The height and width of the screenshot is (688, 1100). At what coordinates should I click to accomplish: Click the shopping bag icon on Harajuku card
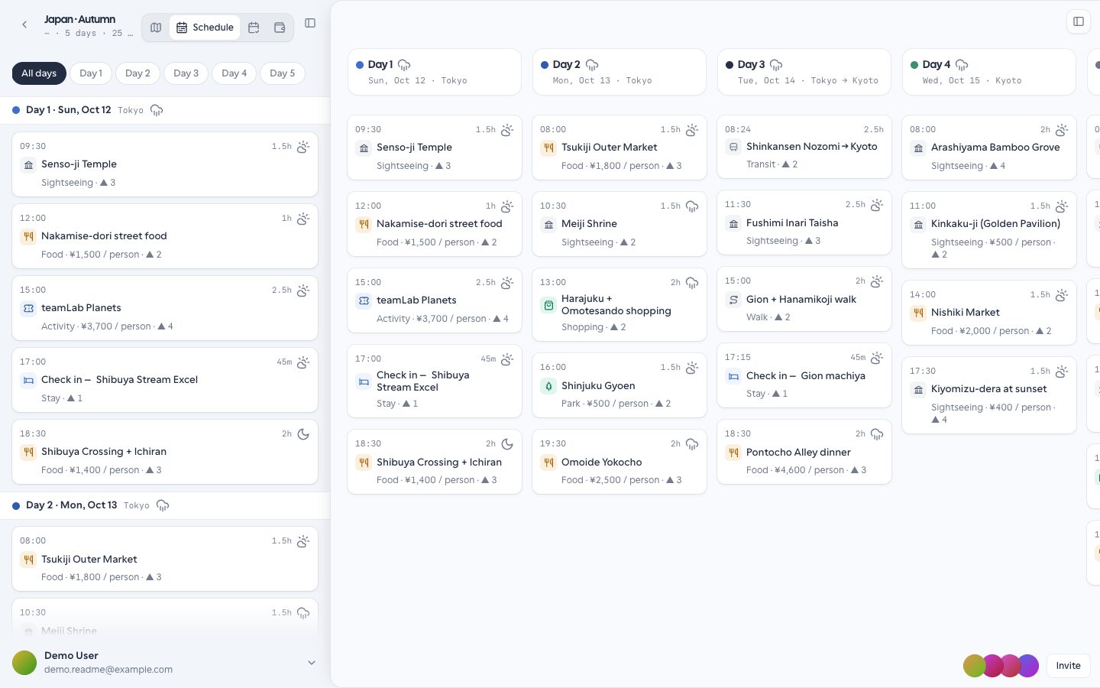point(548,305)
